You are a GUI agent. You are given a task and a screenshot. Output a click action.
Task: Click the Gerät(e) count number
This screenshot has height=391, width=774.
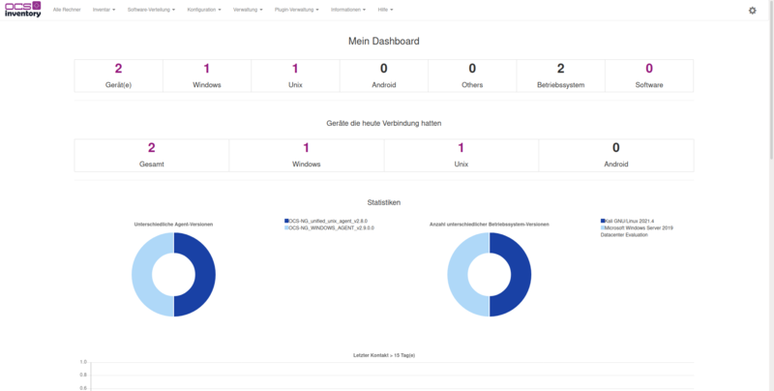(x=119, y=69)
